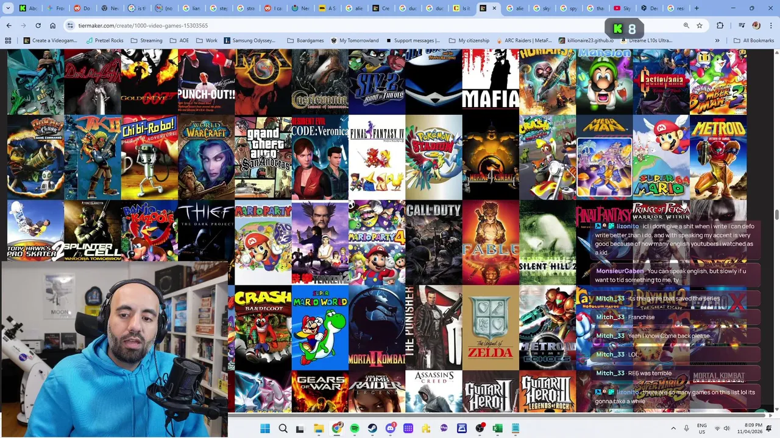Switch to the 'Abc' browser tab

(x=28, y=9)
